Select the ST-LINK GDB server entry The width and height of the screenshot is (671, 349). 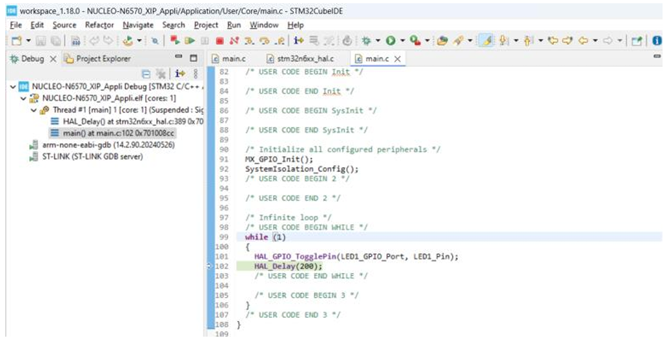[86, 157]
